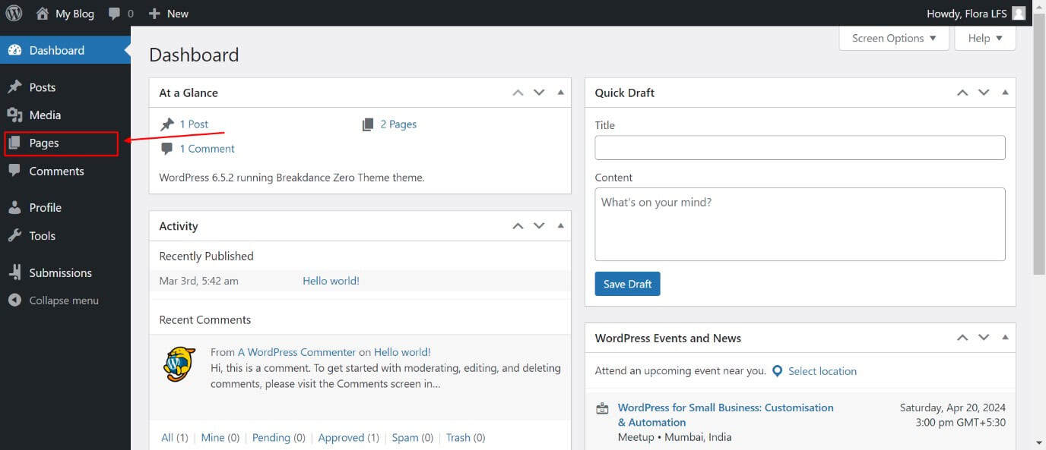Filter comments by Pending
Viewport: 1046px width, 450px height.
271,438
